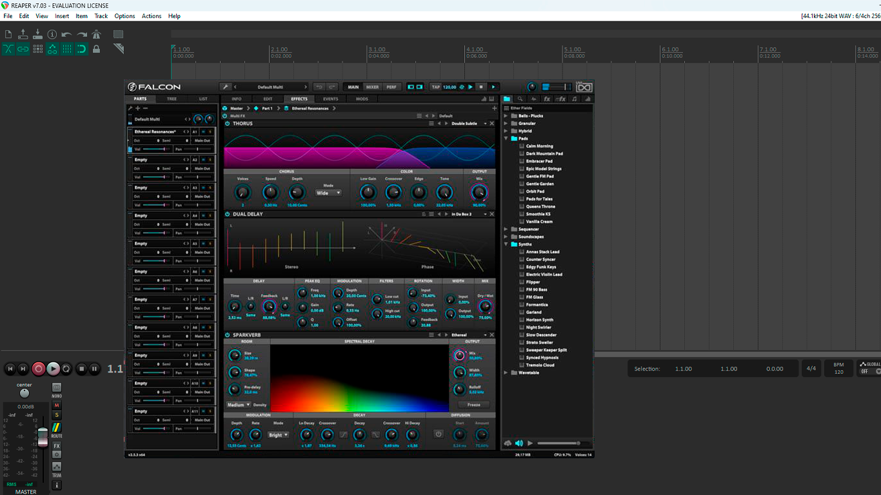The width and height of the screenshot is (881, 495).
Task: Remove THORUS effect with X icon
Action: coord(492,123)
